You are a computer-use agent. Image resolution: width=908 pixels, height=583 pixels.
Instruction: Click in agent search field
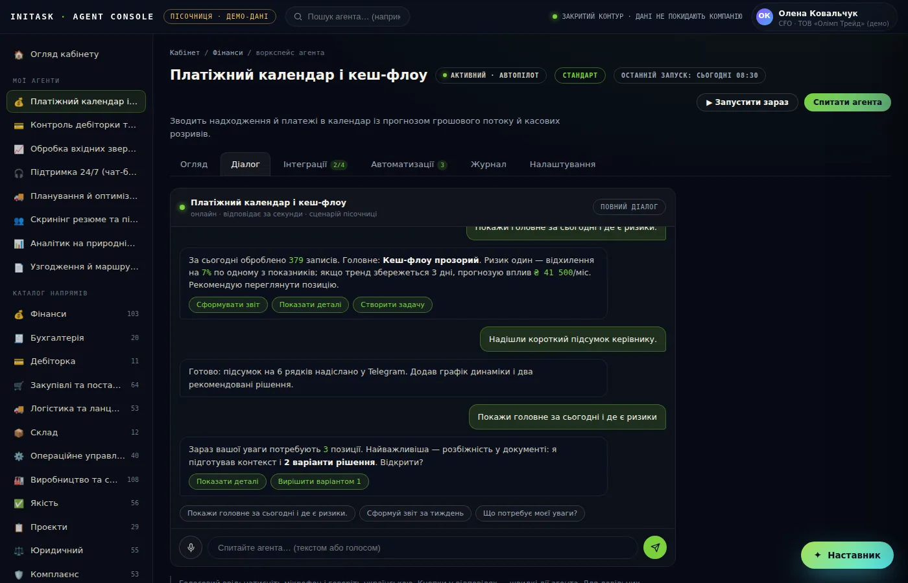coord(348,17)
